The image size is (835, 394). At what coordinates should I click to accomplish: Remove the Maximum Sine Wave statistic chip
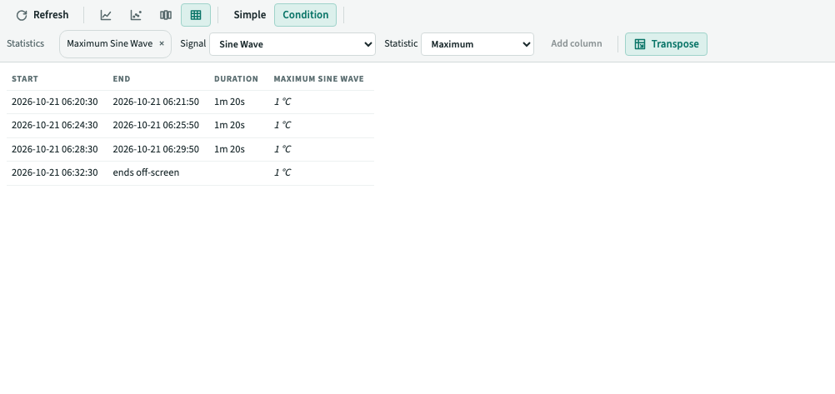162,43
